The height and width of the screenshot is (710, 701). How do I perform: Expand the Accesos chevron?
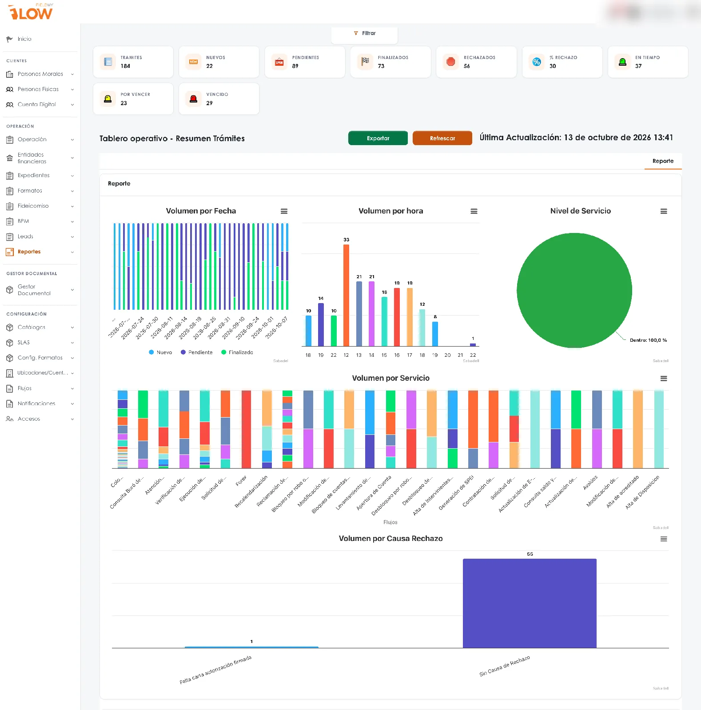coord(72,419)
